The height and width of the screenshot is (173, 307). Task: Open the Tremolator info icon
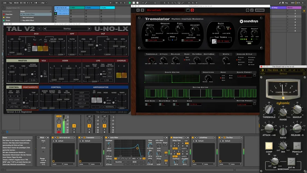pyautogui.click(x=252, y=10)
